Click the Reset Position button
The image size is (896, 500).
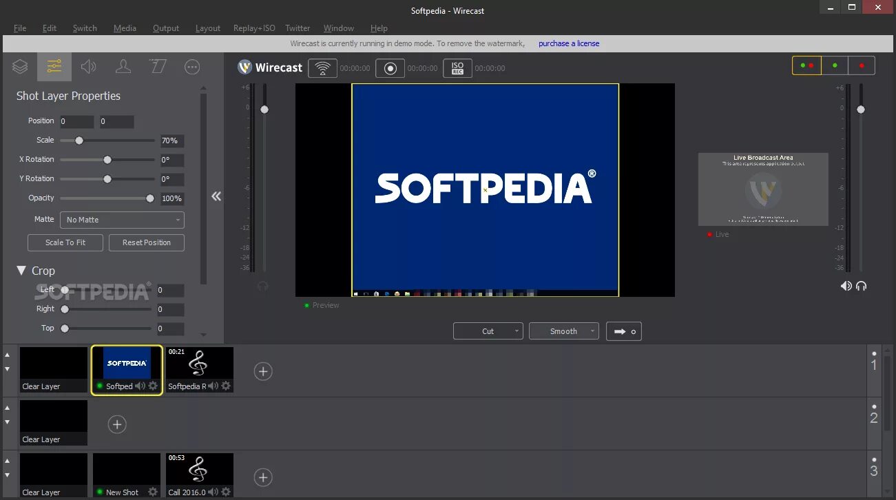pos(146,242)
